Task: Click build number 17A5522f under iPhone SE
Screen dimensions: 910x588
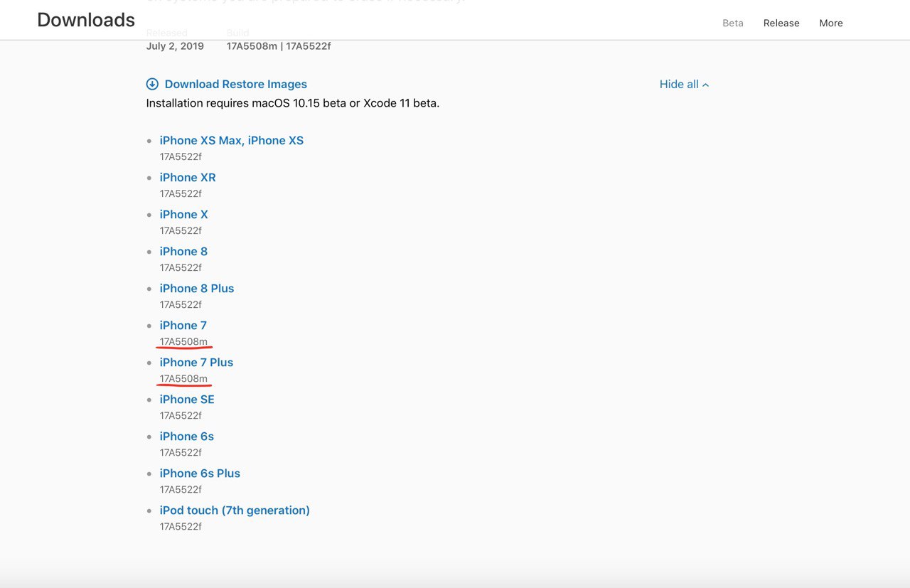Action: pos(181,415)
